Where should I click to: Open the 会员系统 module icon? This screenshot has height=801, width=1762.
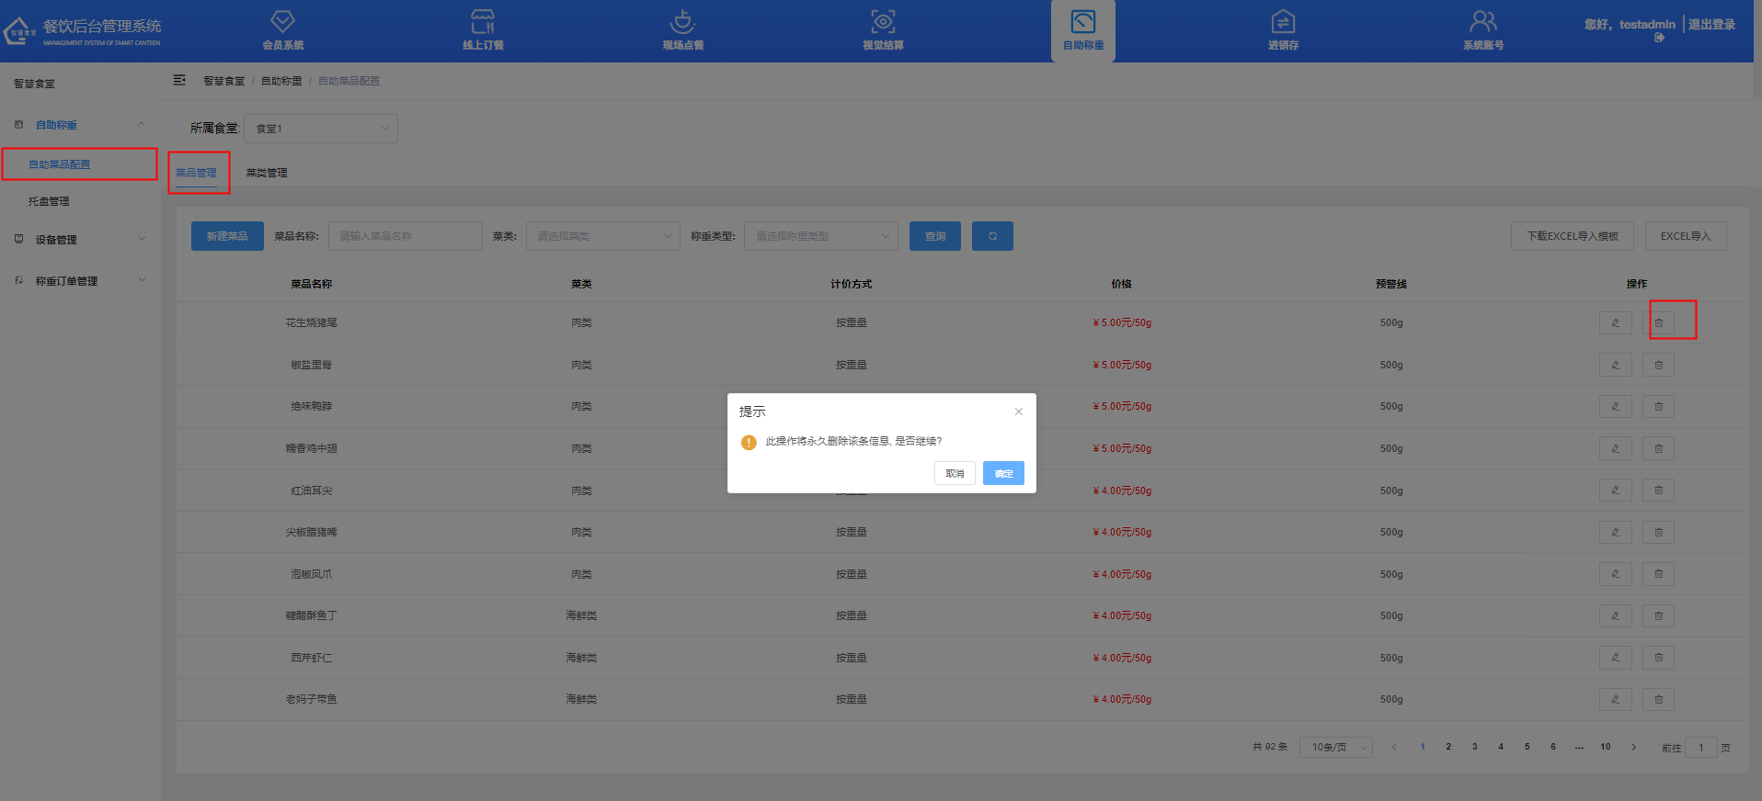click(x=282, y=22)
